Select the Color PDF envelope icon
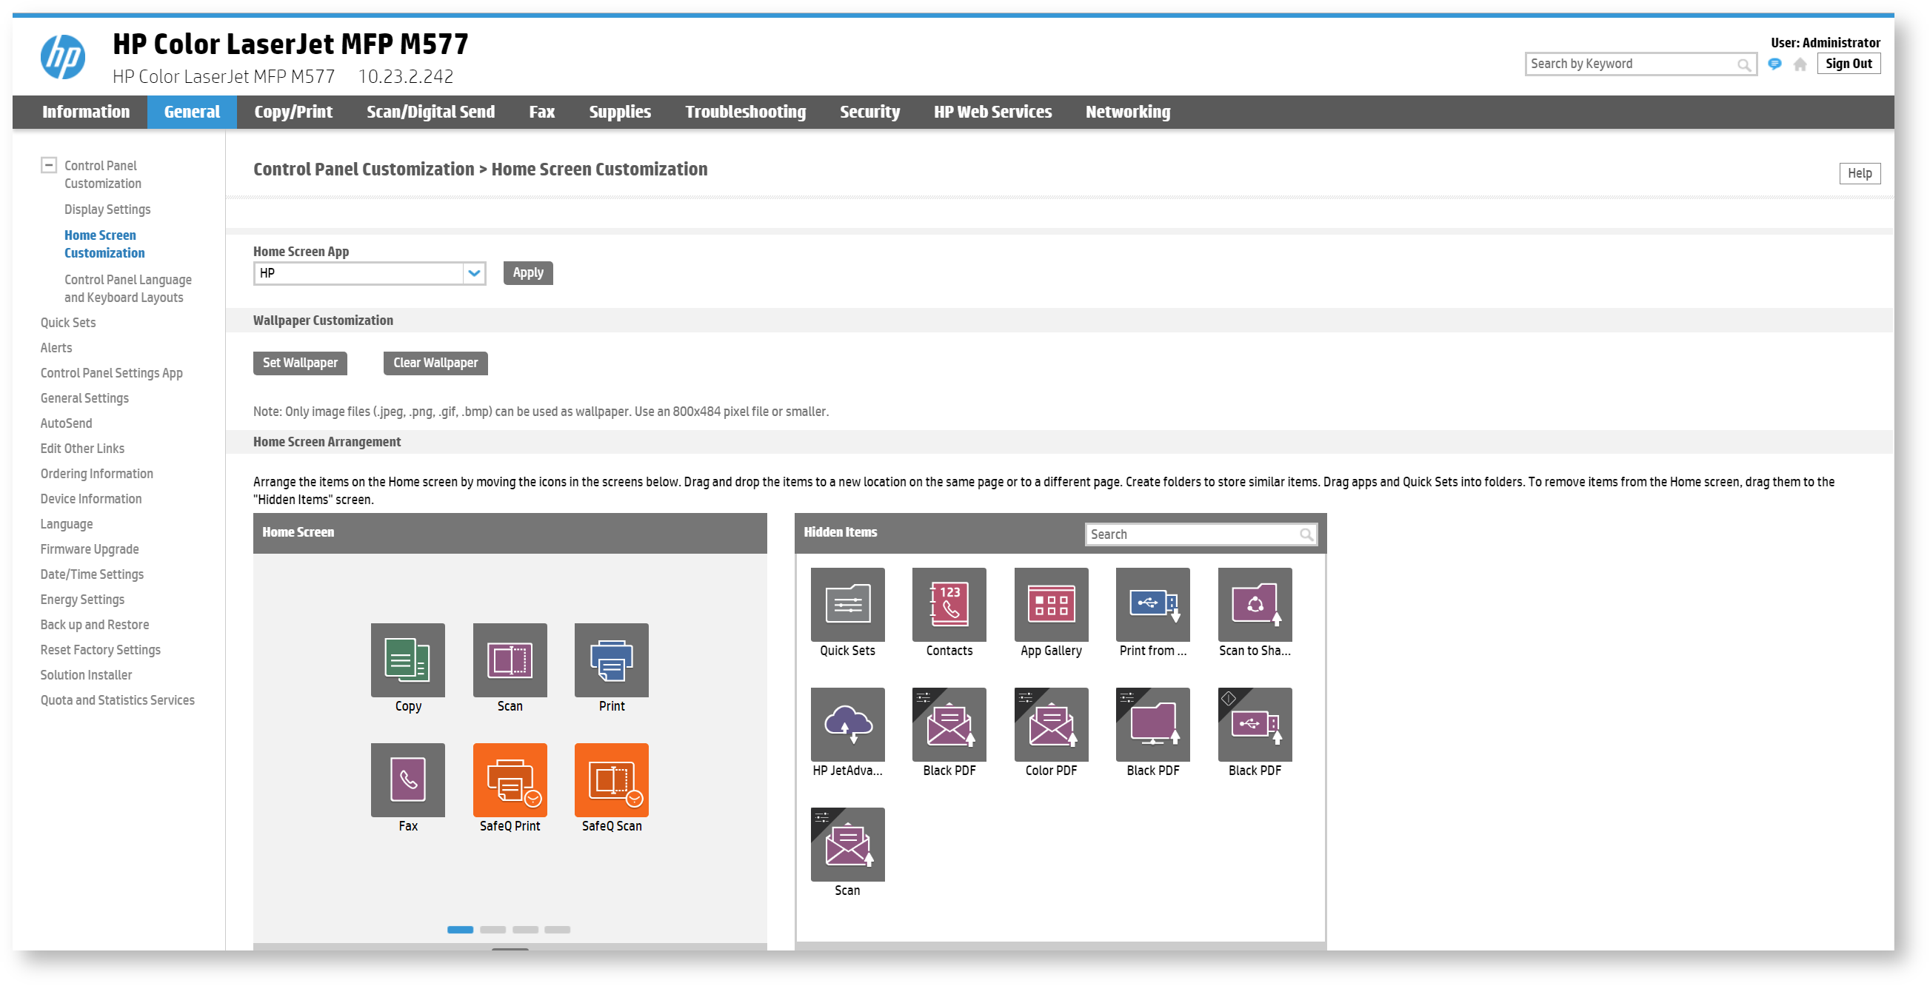The height and width of the screenshot is (986, 1930). [1051, 724]
